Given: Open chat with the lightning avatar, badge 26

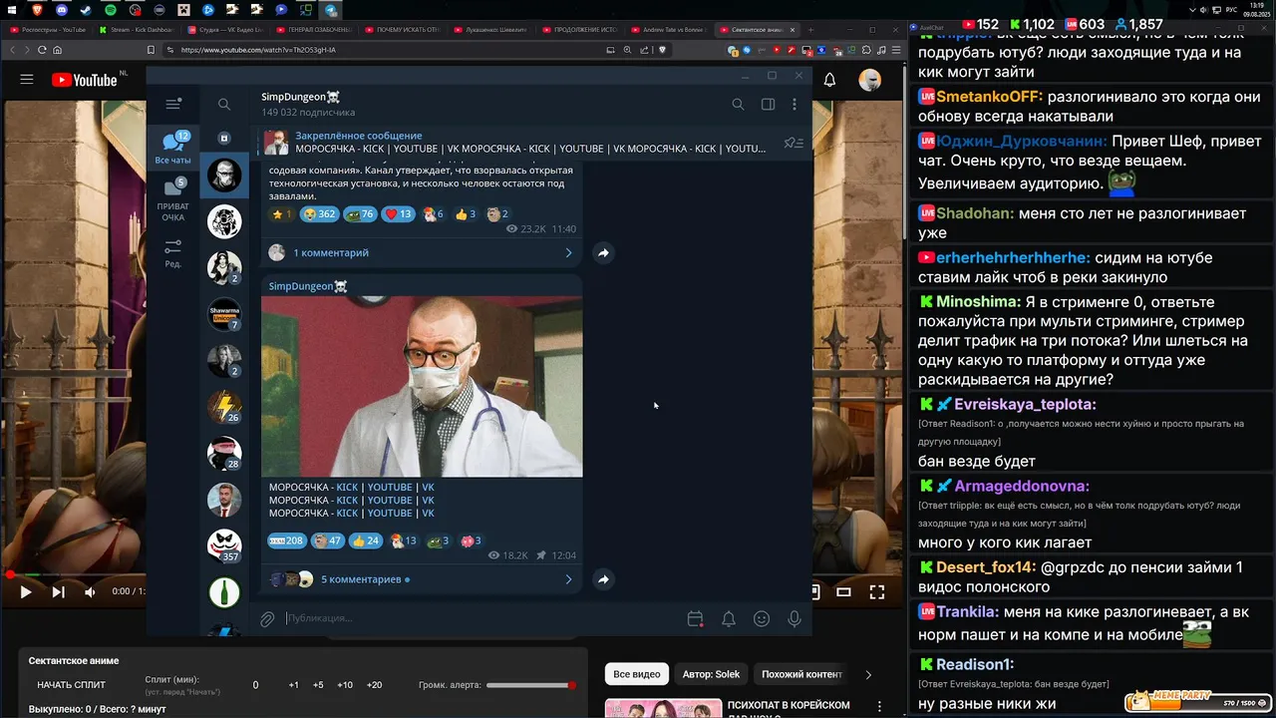Looking at the screenshot, I should (224, 407).
